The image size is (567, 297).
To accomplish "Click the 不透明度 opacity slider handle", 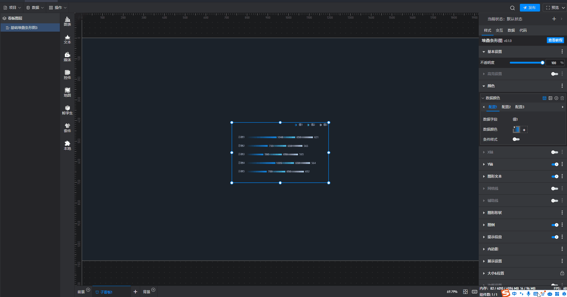I will [x=542, y=63].
